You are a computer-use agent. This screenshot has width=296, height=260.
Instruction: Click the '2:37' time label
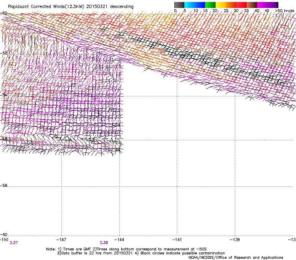[14, 243]
